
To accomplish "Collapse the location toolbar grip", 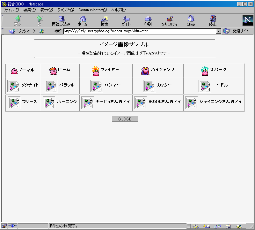I will click(x=3, y=31).
